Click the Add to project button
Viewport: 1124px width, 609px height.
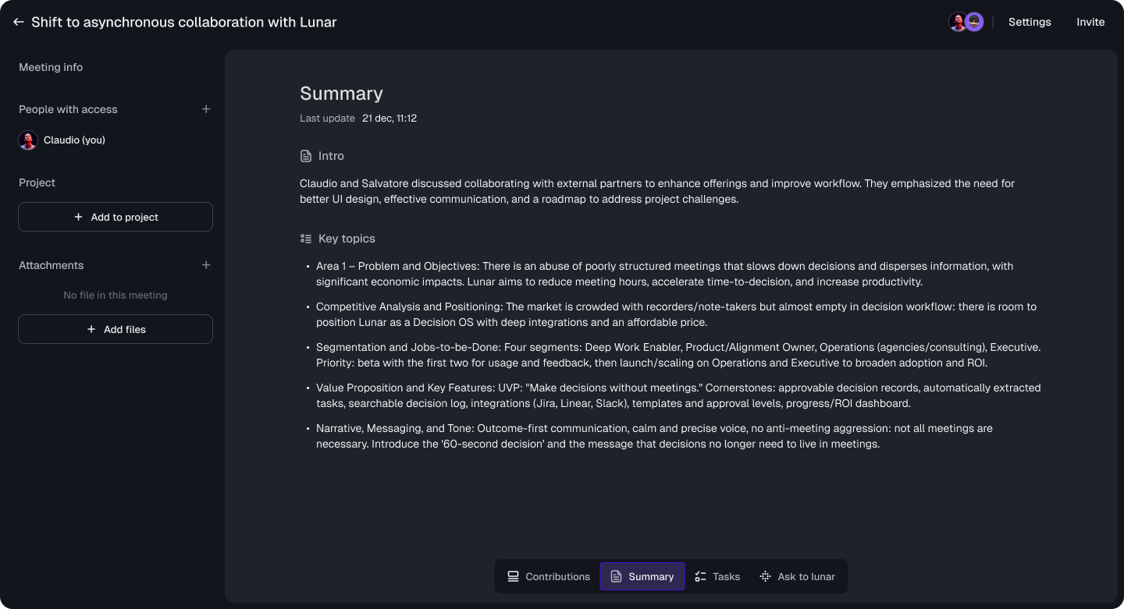click(x=116, y=217)
